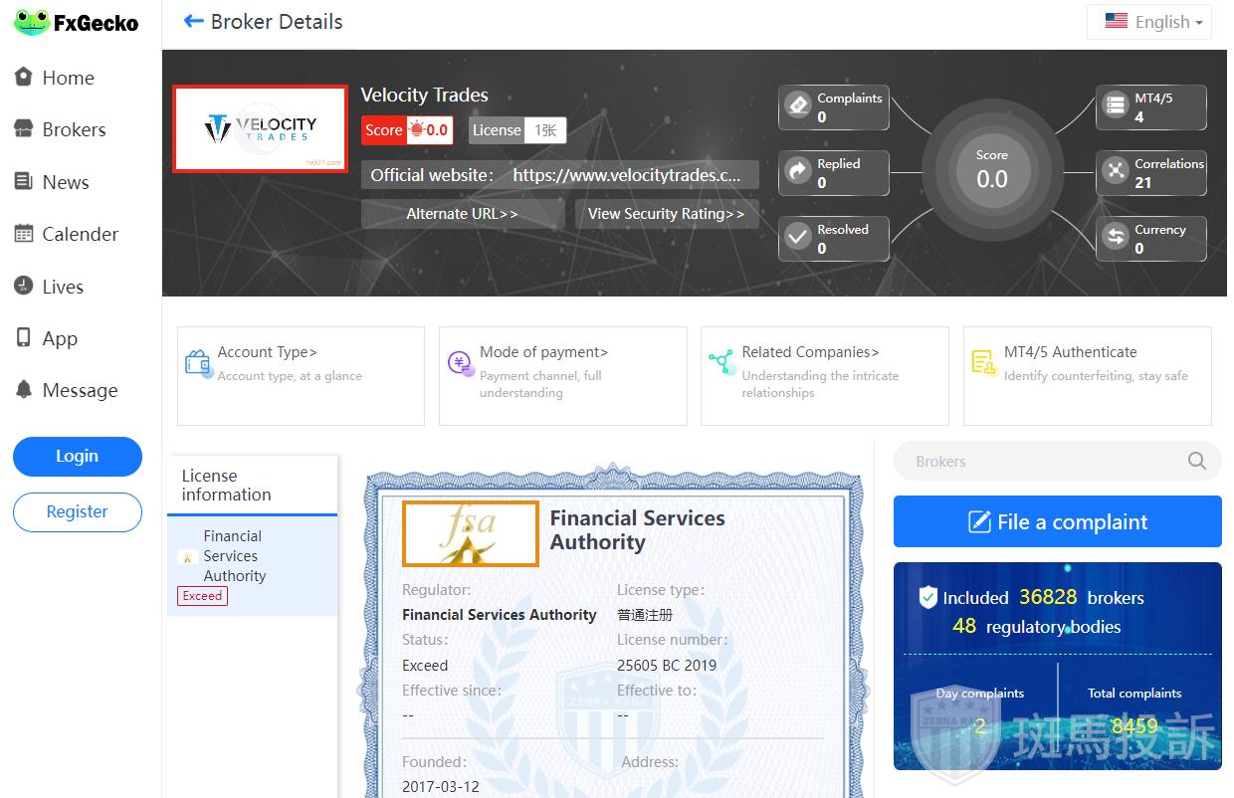Open the View Security Rating link
The width and height of the screenshot is (1234, 798).
pos(666,214)
